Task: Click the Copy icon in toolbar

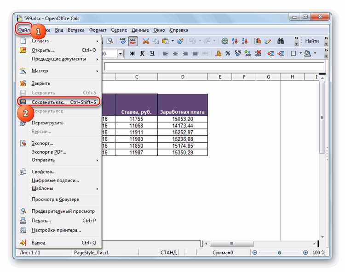Action: (x=155, y=41)
